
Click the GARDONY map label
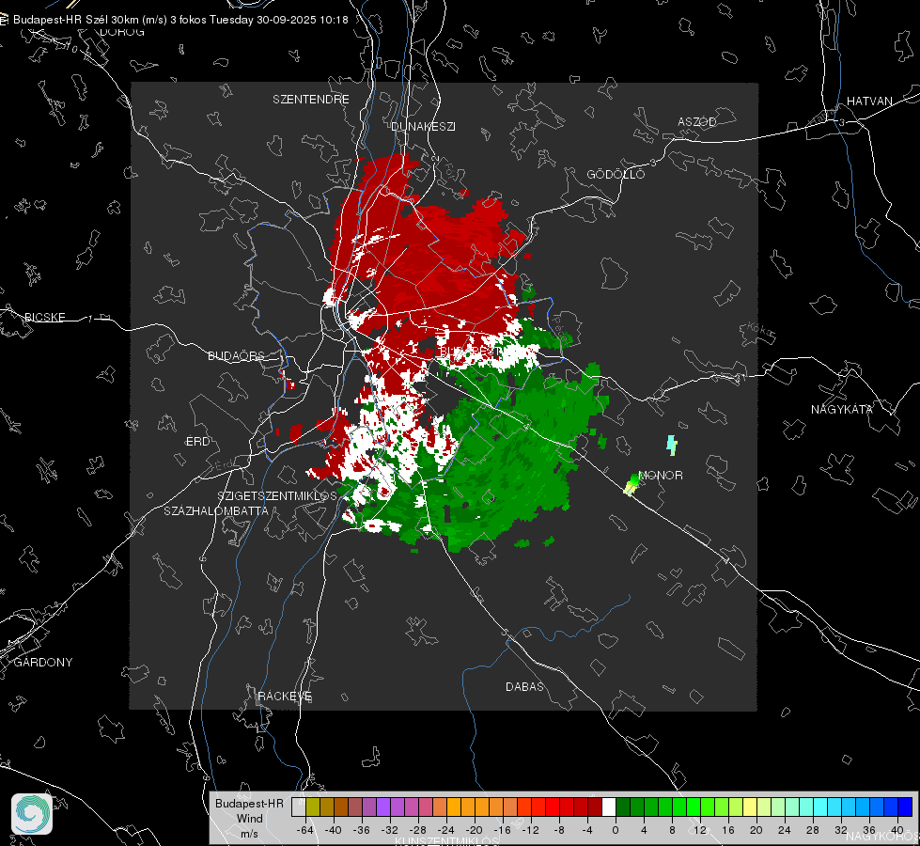click(x=43, y=663)
